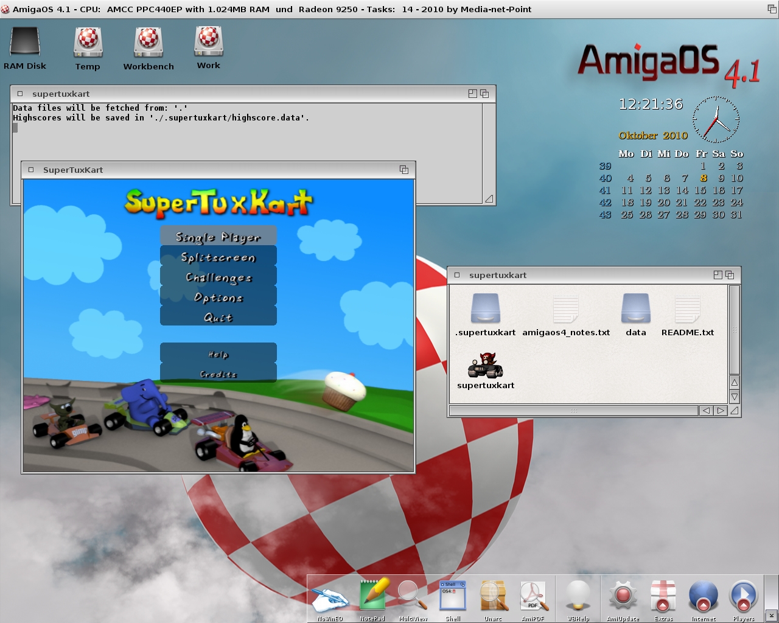Open the Players dock category
Screen dimensions: 779x623
[x=744, y=600]
